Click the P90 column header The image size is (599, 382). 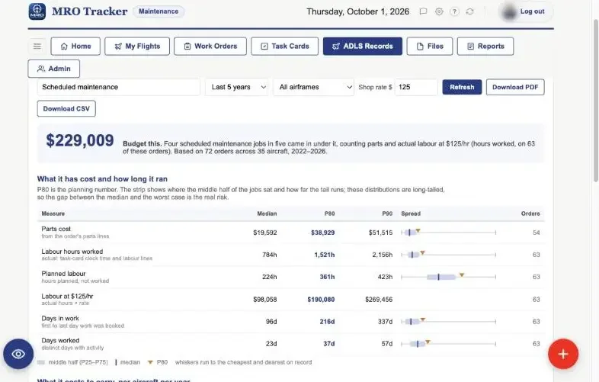(x=387, y=213)
